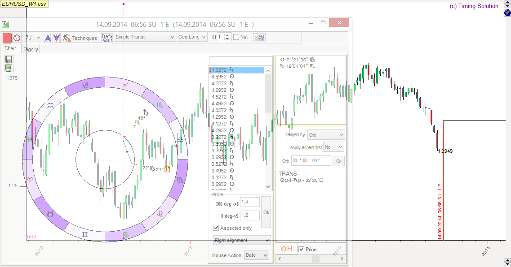Select the Chart tab

click(x=10, y=48)
